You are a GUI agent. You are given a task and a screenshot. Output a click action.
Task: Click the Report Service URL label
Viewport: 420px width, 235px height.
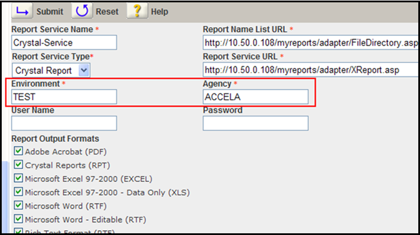click(240, 57)
